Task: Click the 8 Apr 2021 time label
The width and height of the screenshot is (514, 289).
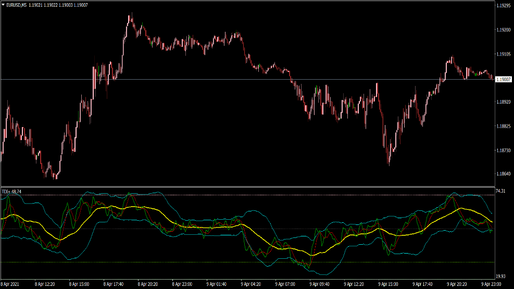Action: coord(10,284)
